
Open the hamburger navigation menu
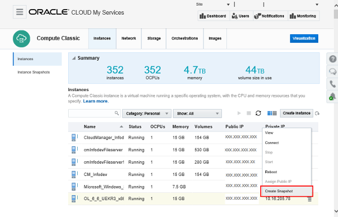point(20,12)
